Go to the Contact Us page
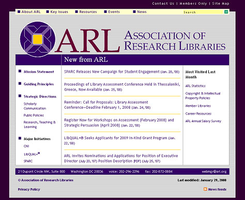Viewport: 245px width, 200px height. coord(163,4)
